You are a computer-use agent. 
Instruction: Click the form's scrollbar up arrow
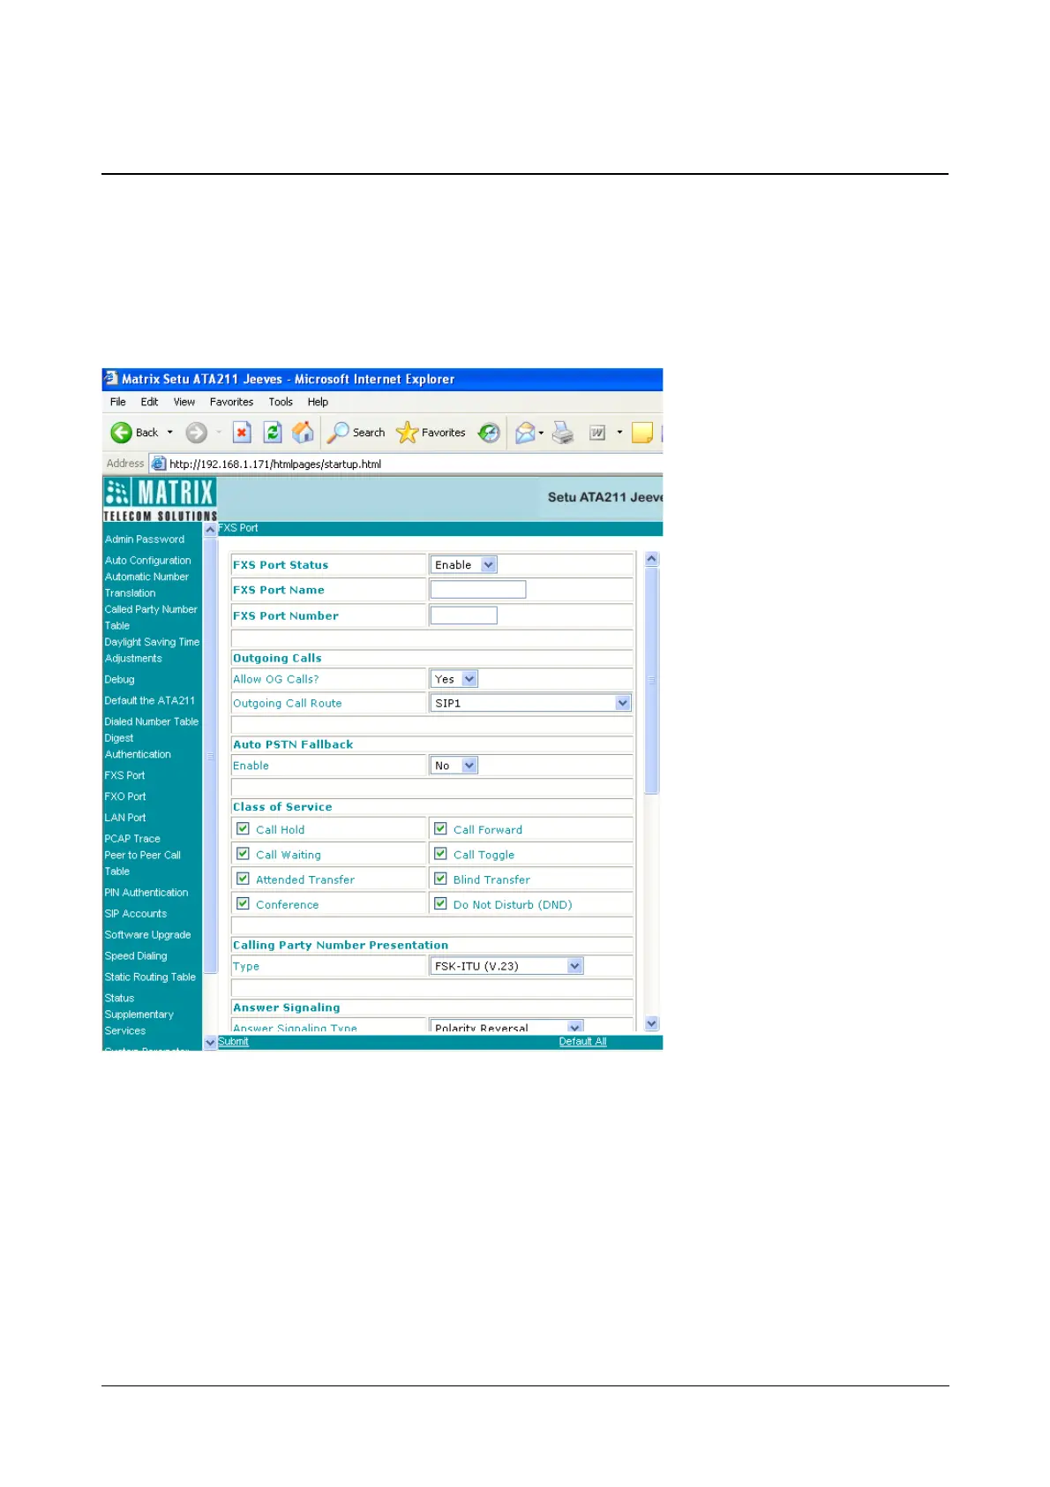tap(652, 559)
